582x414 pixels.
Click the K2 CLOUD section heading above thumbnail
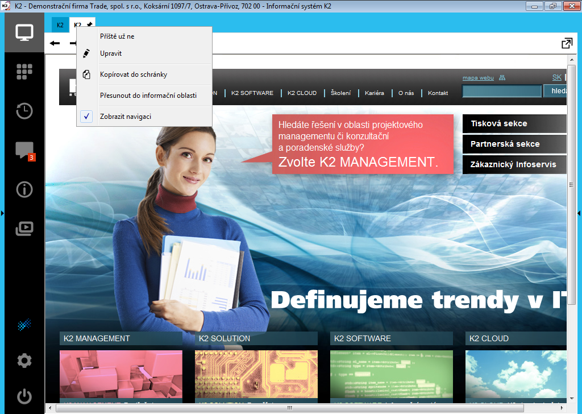516,338
